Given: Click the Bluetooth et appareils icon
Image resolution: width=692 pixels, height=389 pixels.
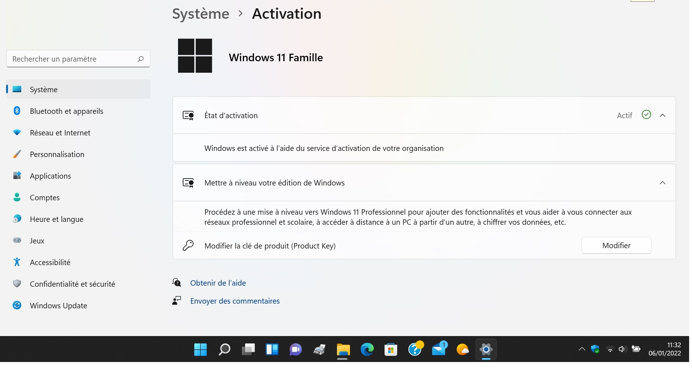Looking at the screenshot, I should click(x=17, y=111).
